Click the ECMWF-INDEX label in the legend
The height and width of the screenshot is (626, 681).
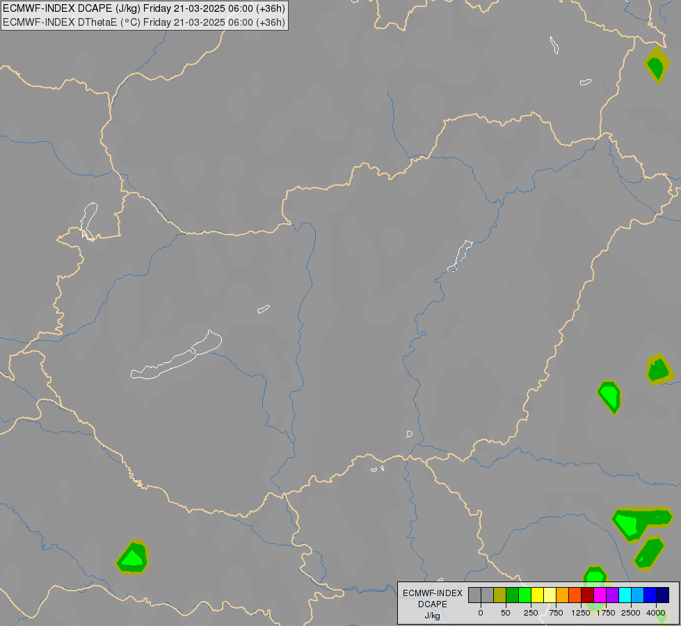click(x=433, y=593)
